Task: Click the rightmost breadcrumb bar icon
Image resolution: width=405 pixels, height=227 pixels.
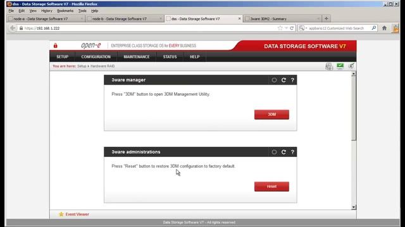Action: [x=351, y=66]
